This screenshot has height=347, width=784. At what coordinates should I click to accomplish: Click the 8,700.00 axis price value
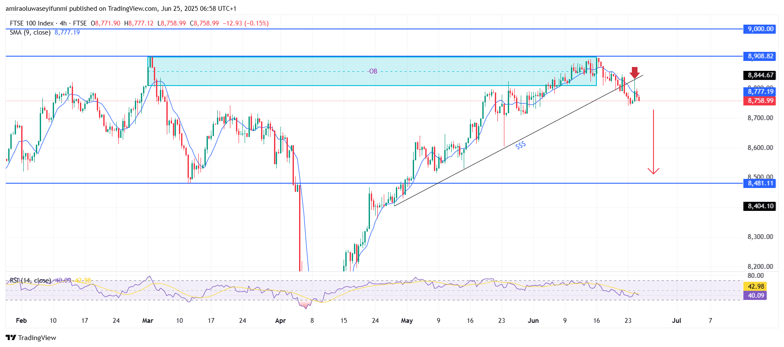pos(760,118)
